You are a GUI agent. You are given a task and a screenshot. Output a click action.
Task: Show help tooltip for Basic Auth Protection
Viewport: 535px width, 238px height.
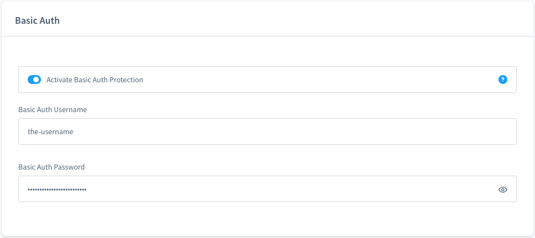(502, 80)
